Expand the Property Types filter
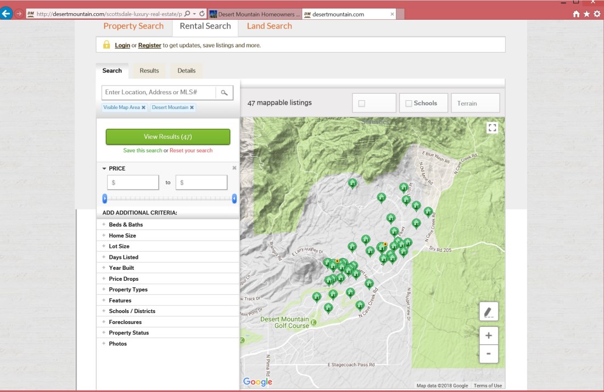The image size is (604, 392). (x=128, y=289)
